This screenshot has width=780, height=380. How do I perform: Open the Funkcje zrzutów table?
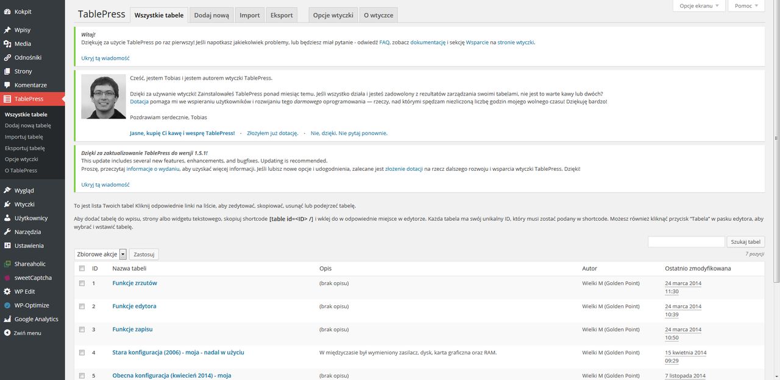[x=135, y=283]
